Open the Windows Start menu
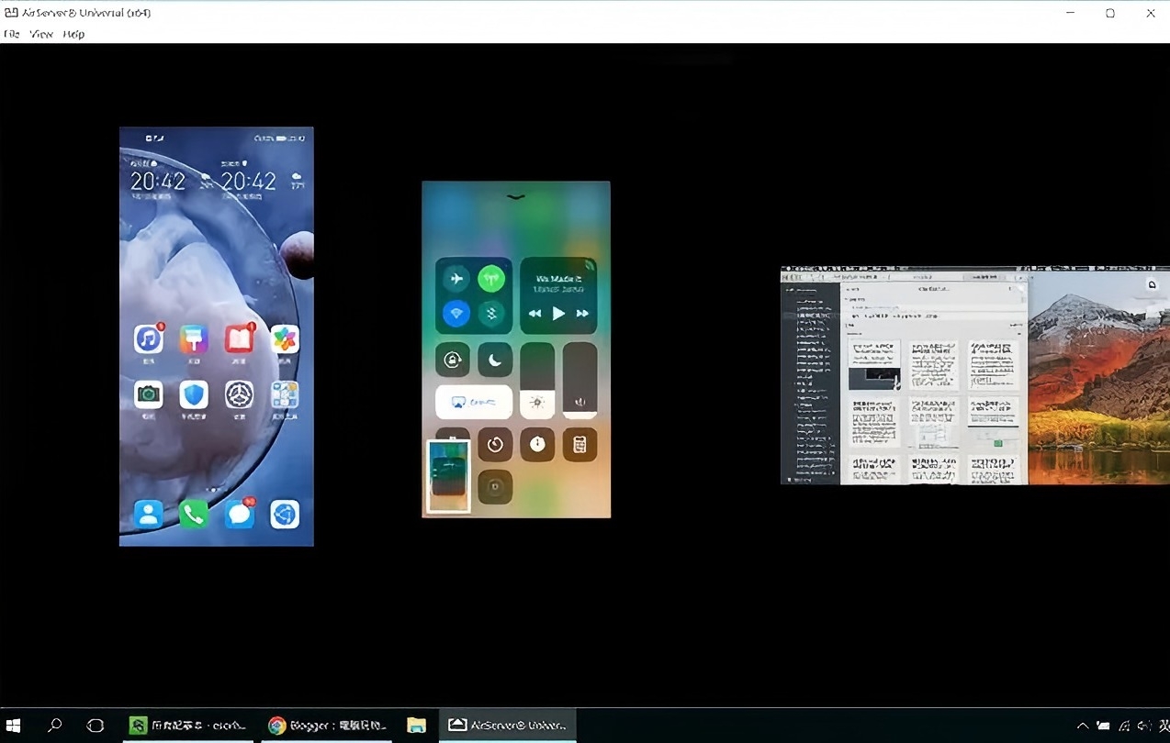Viewport: 1170px width, 743px height. [x=14, y=725]
